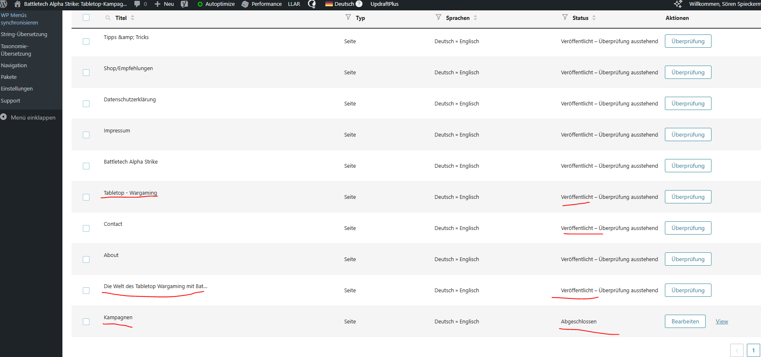Open the WordPress logo menu
Viewport: 761px width, 357px height.
coord(4,4)
